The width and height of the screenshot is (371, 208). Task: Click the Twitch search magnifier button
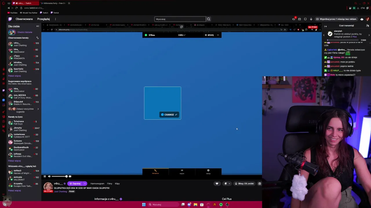(x=208, y=19)
